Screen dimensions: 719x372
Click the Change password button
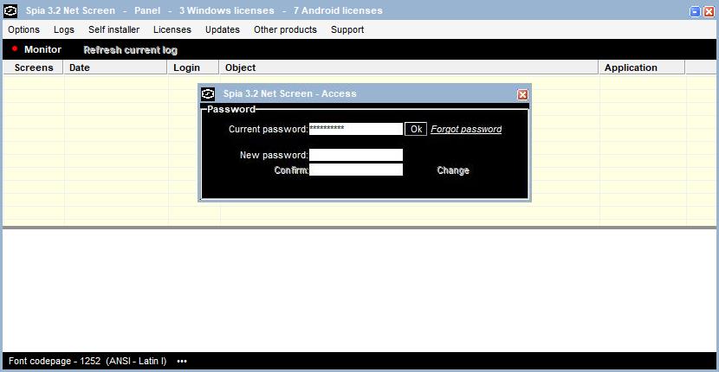[x=453, y=170]
